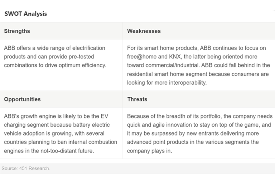
Task: Click the Source: 451 Research footer text
Action: click(x=25, y=168)
